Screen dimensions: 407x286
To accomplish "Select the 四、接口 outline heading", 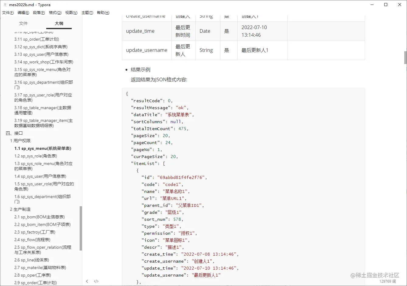I will coord(14,133).
